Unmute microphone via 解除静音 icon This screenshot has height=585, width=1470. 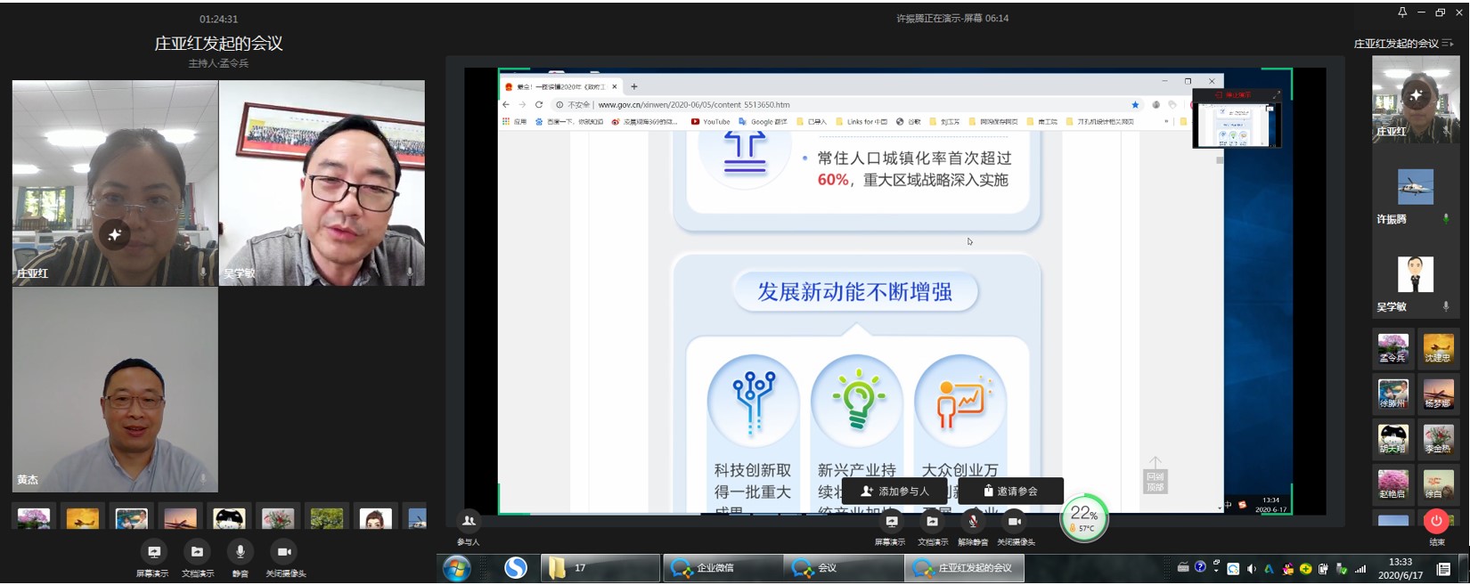point(973,523)
